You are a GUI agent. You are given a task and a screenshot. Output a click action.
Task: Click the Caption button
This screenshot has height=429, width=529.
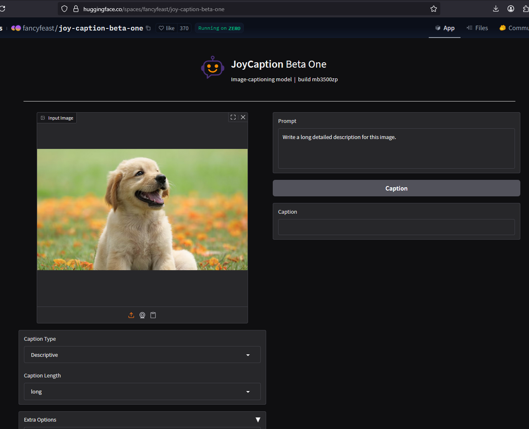397,188
